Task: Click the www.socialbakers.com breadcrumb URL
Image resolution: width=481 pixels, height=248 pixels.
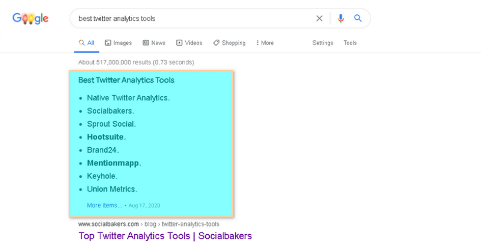Action: click(x=108, y=224)
